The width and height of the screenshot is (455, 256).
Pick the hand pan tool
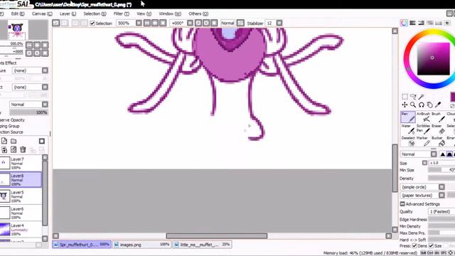tap(429, 105)
